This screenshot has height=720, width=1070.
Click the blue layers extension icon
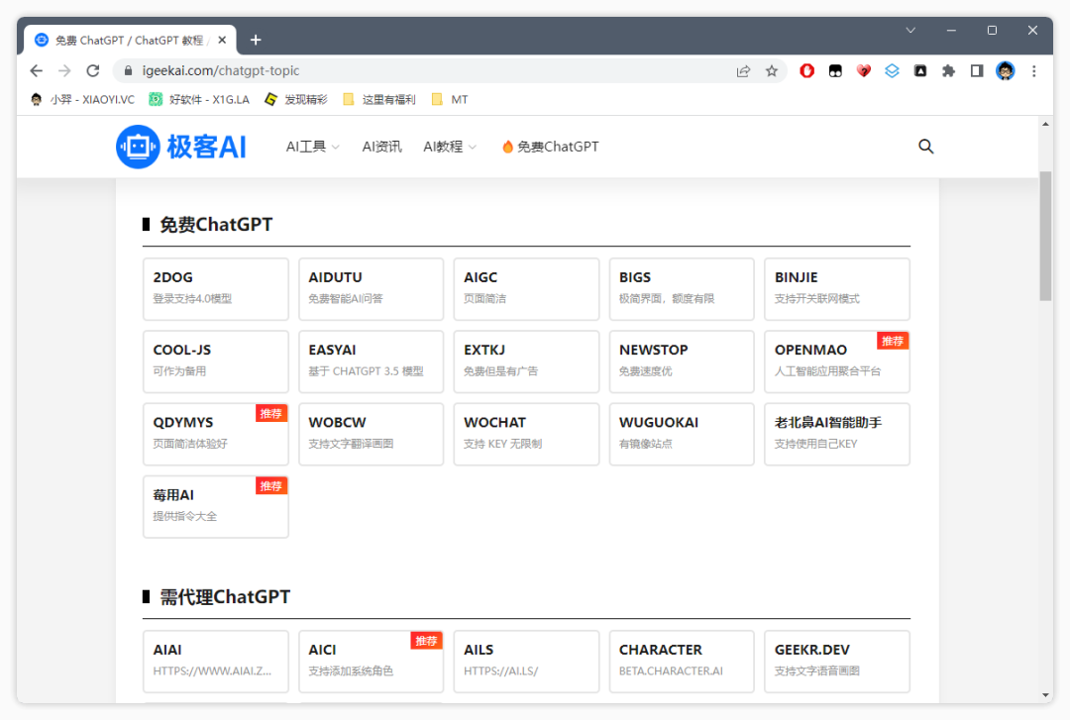tap(891, 70)
